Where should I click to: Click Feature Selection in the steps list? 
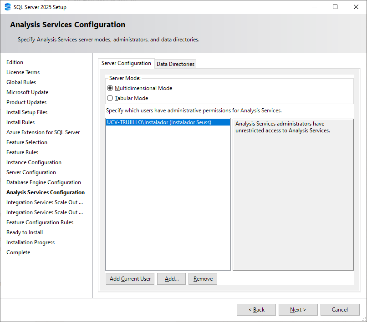click(27, 142)
